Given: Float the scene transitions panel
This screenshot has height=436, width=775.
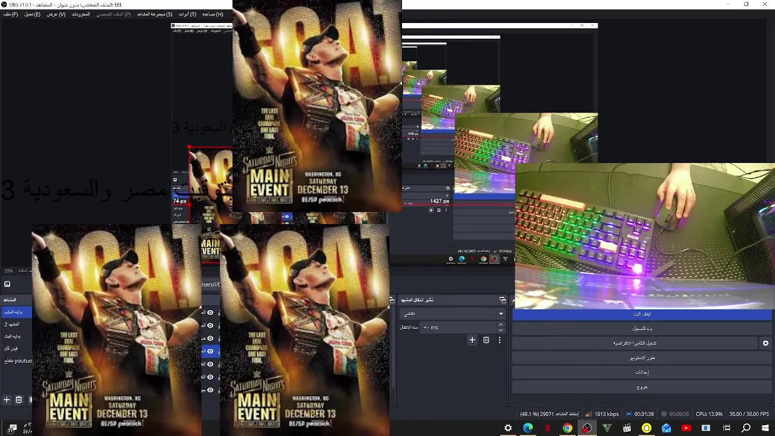Looking at the screenshot, I should click(x=503, y=300).
